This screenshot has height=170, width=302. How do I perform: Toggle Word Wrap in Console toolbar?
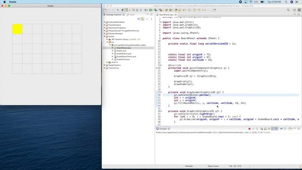(x=269, y=129)
